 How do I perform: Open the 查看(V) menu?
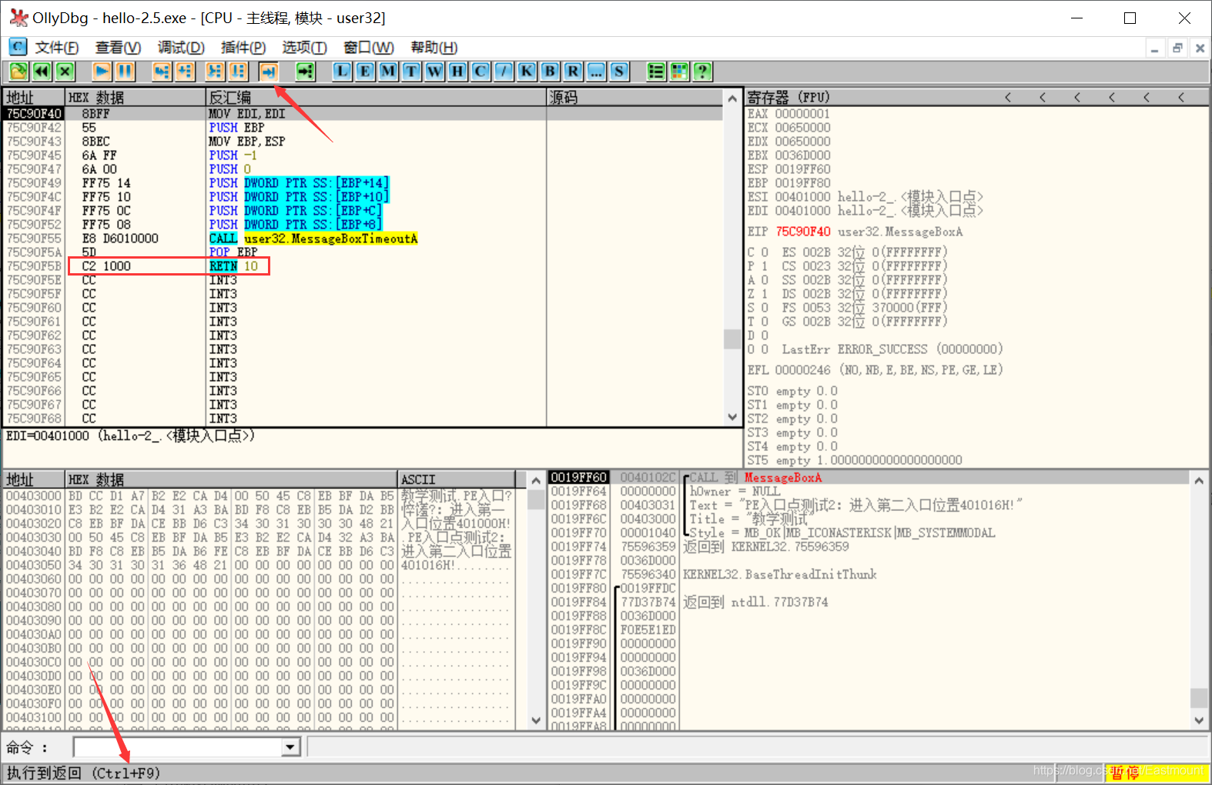(118, 48)
